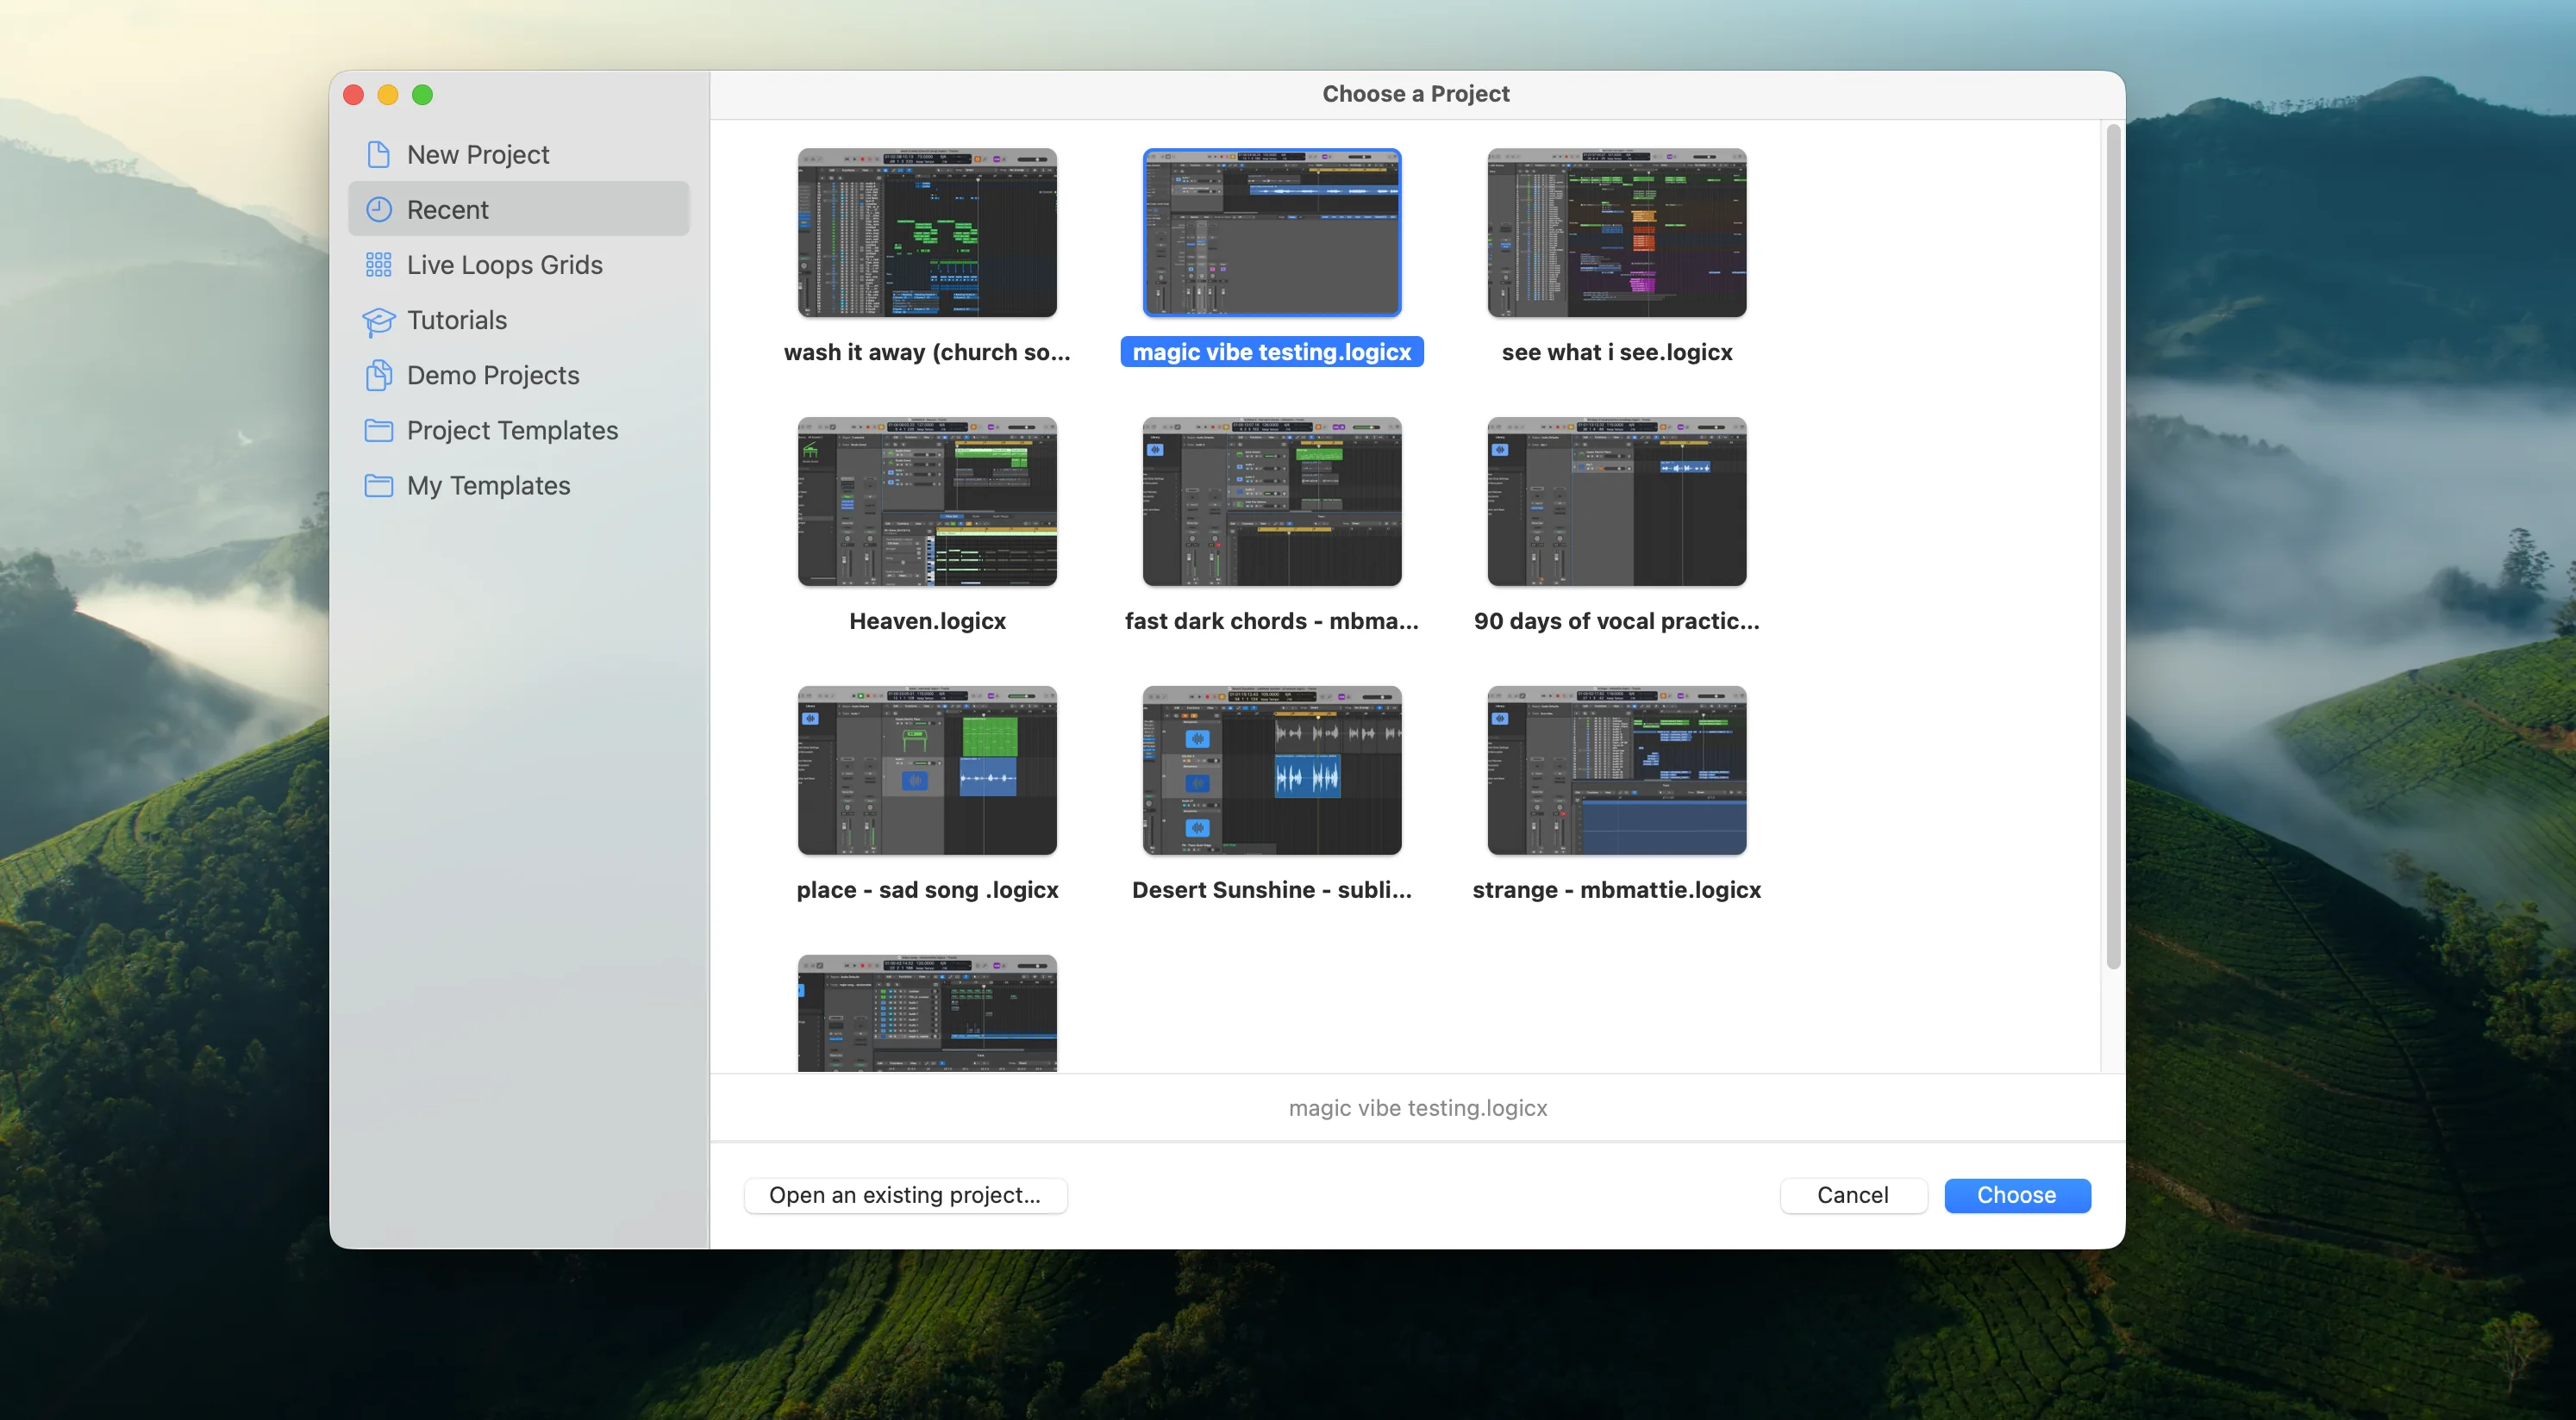Select the Heaven.logicx project thumbnail

coord(927,501)
